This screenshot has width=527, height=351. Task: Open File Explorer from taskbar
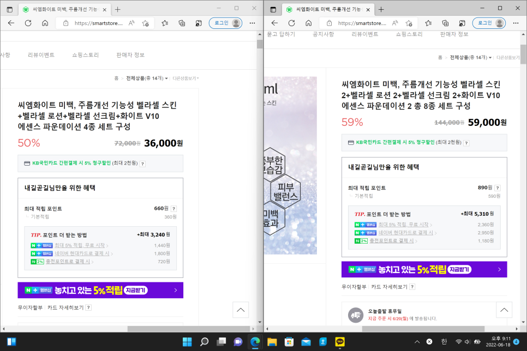coord(272,342)
